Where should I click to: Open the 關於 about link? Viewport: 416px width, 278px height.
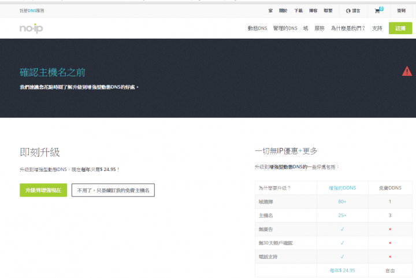(283, 10)
